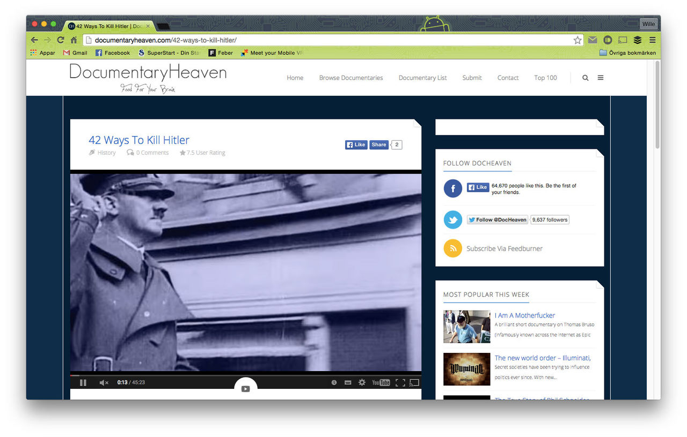Viewport: 687px width, 437px height.
Task: Open the Browse Documentaries menu item
Action: (351, 78)
